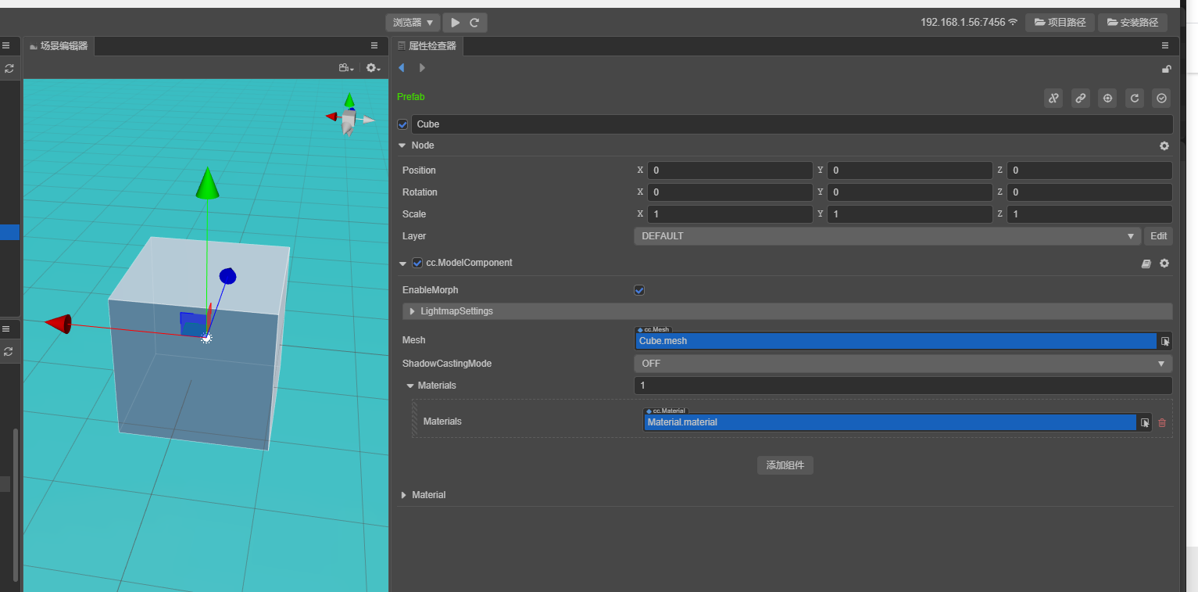Click the Scale X field
This screenshot has width=1198, height=592.
coord(730,214)
